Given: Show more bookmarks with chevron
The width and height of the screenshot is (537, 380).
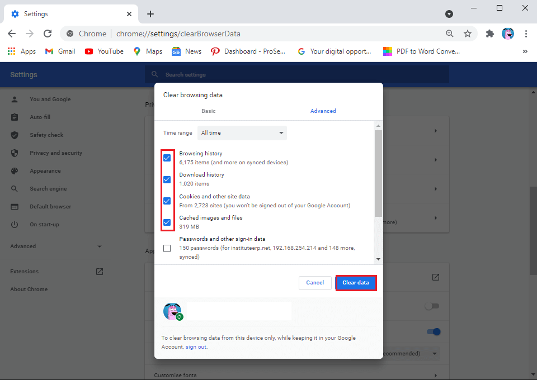Looking at the screenshot, I should (x=525, y=51).
